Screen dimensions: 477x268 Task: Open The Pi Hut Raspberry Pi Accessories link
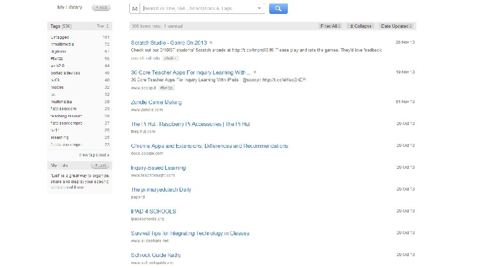tap(190, 124)
